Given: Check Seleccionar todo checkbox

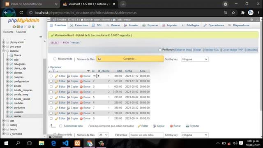Looking at the screenshot, I should (60, 126).
